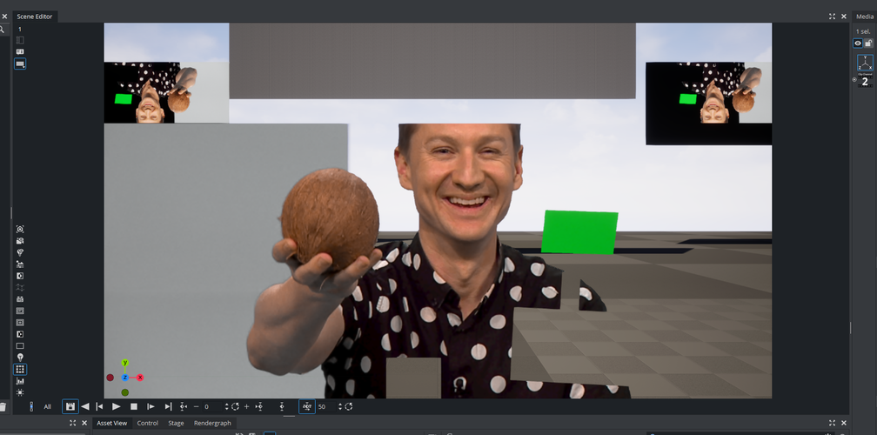Click the All animation selection button

pos(48,406)
